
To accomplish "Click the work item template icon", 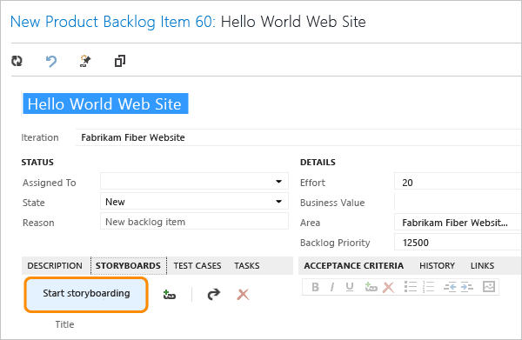I will tap(85, 61).
